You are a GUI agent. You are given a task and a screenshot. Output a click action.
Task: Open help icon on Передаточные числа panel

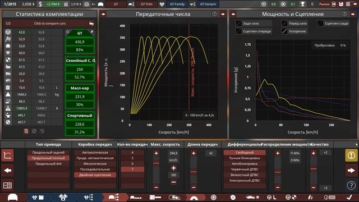click(214, 14)
